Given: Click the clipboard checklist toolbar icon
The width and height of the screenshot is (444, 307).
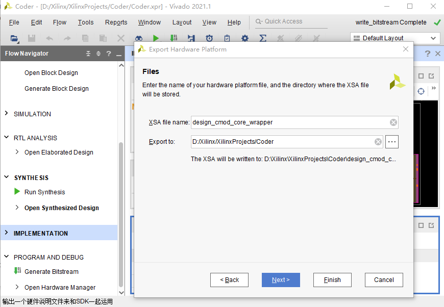Looking at the screenshot, I should 227,38.
